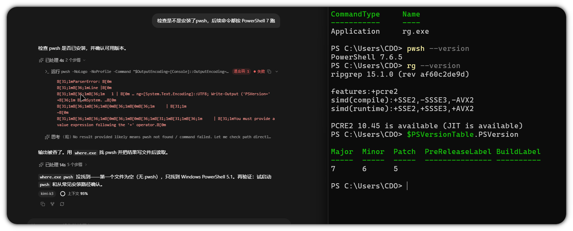Click the sparkle icon beside 思考
The width and height of the screenshot is (573, 231).
[x=47, y=137]
